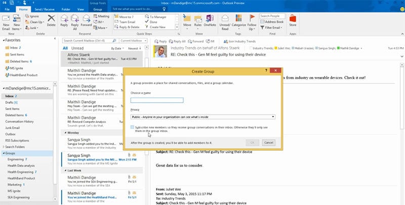Select To Manager quick step
This screenshot has width=405, height=205.
(x=155, y=17)
